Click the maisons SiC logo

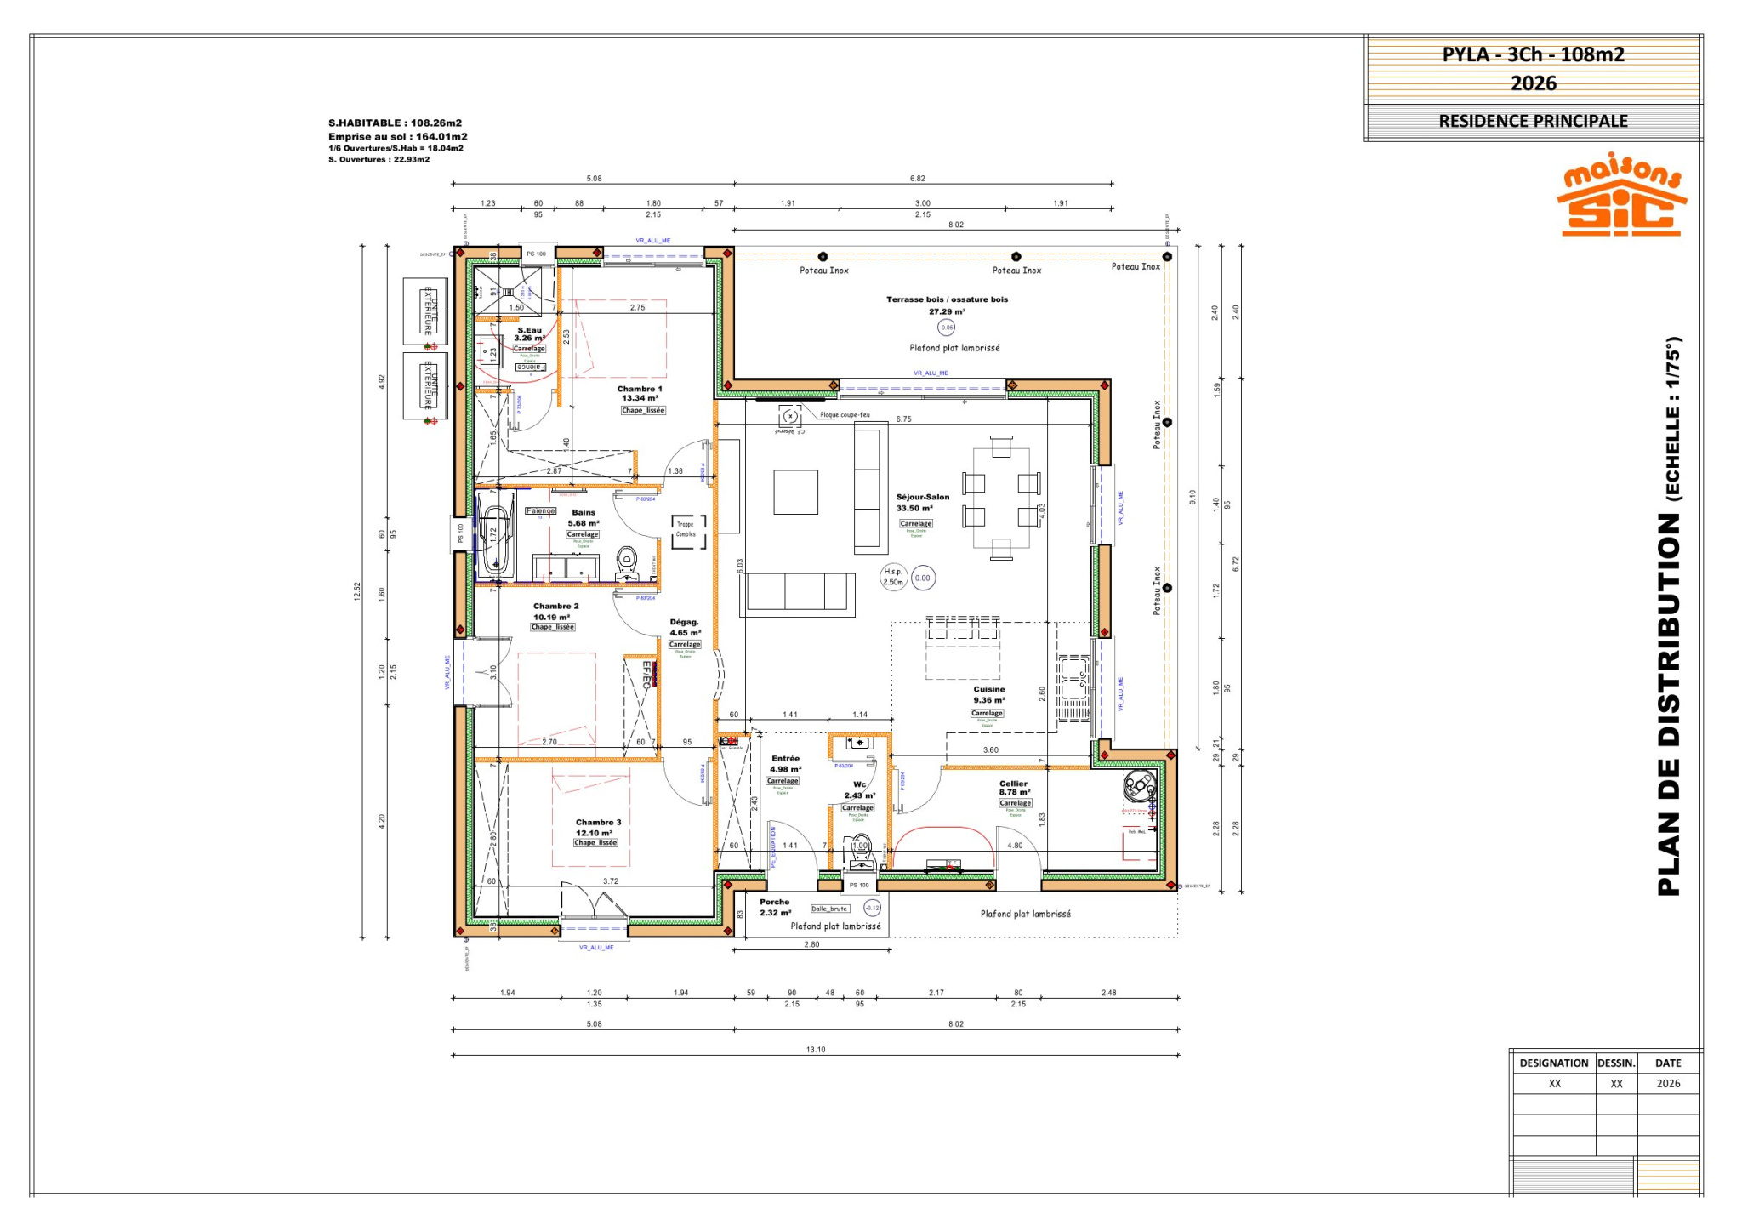1622,194
